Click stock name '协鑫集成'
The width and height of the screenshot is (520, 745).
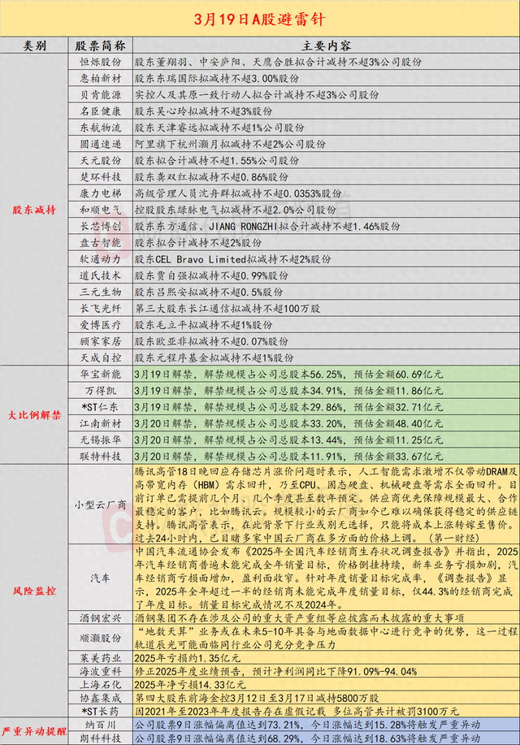coord(100,698)
